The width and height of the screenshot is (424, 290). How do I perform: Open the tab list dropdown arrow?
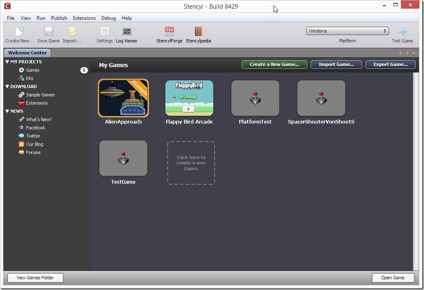[414, 53]
